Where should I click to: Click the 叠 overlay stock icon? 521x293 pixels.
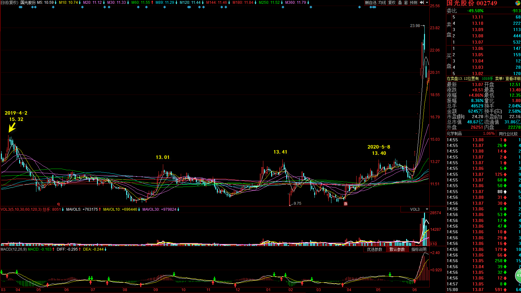tap(400, 3)
